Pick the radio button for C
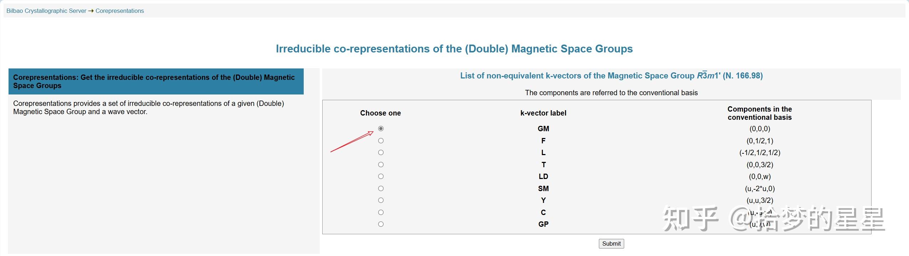This screenshot has width=909, height=256. click(x=381, y=213)
